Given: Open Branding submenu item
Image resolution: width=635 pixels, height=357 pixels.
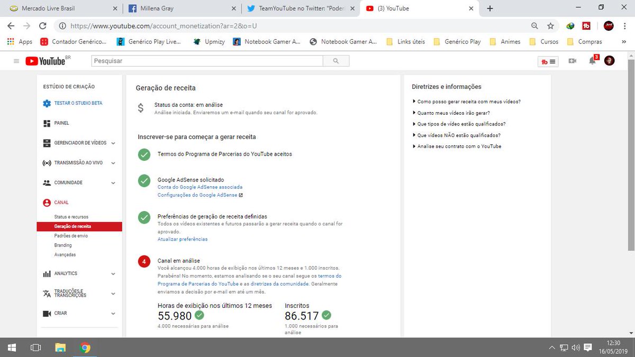Looking at the screenshot, I should (63, 245).
